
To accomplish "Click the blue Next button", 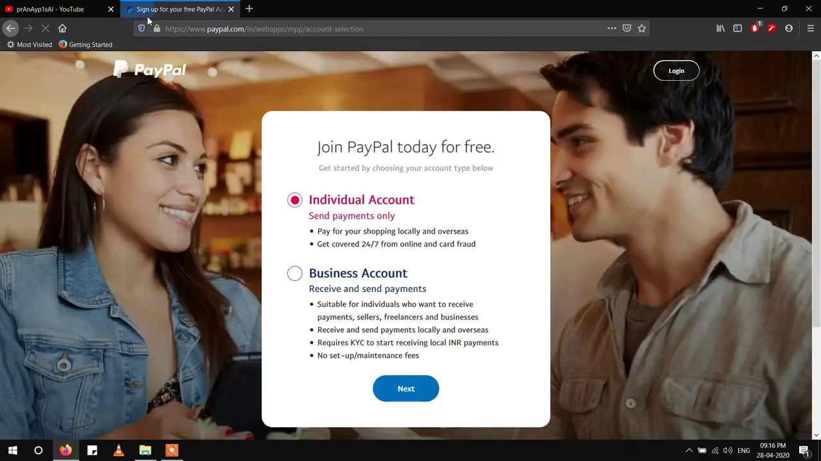I will tap(406, 389).
